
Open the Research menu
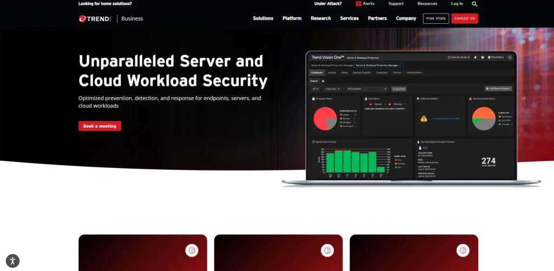[321, 18]
